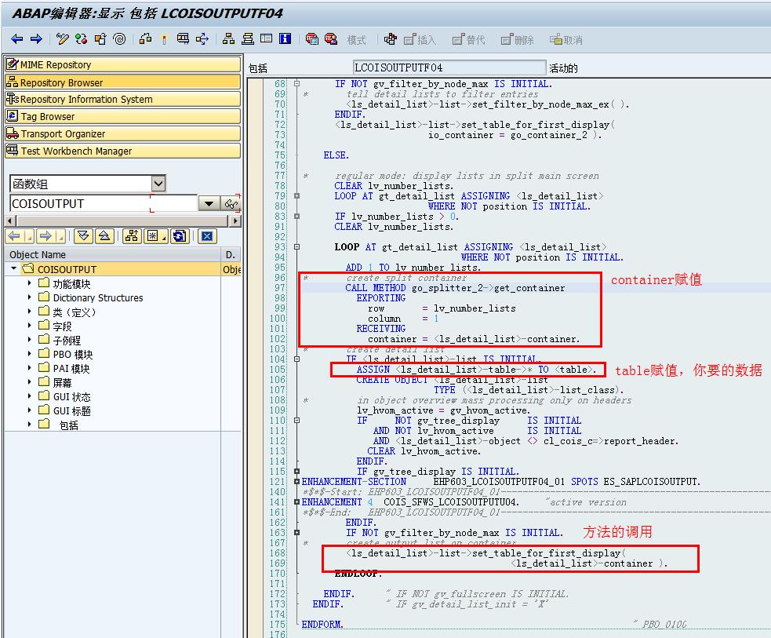Screen dimensions: 771x638
Task: Collapse the COISOUTPUT tree node
Action: [x=13, y=269]
